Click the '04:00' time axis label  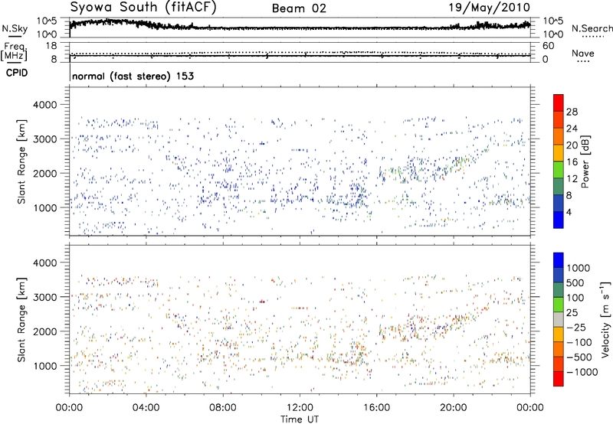point(146,408)
